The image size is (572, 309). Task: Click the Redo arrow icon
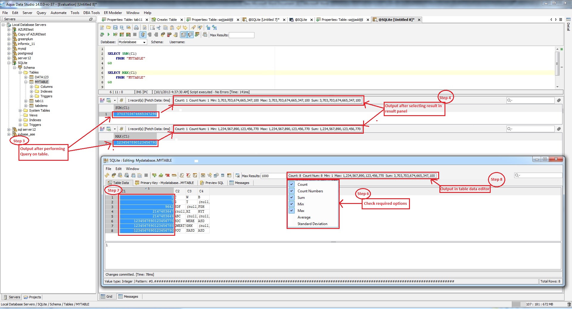[x=185, y=27]
